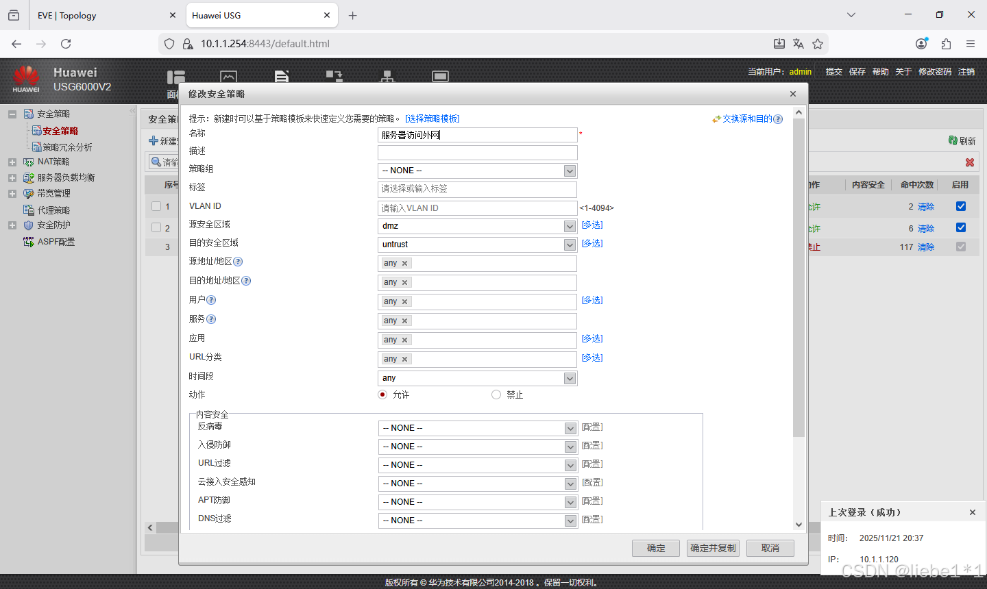Tick checkbox for policy row 2
This screenshot has width=987, height=589.
(156, 227)
